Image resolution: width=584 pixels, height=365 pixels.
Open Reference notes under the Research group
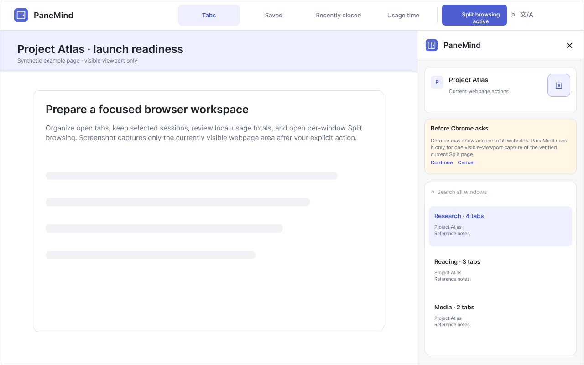(452, 234)
